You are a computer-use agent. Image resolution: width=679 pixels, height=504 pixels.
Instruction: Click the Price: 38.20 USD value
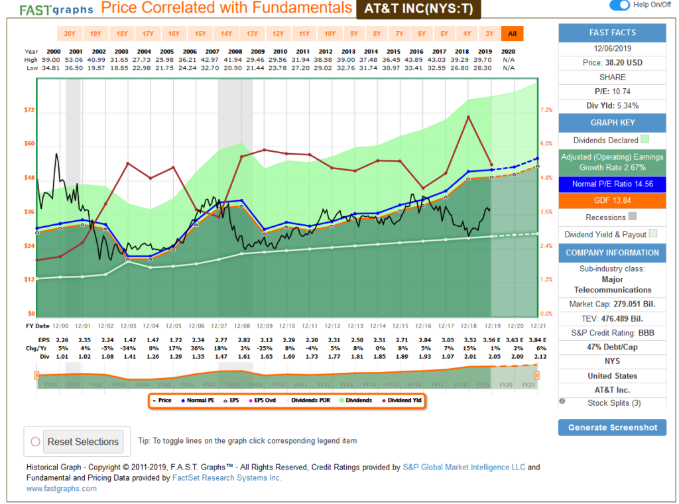pyautogui.click(x=612, y=63)
